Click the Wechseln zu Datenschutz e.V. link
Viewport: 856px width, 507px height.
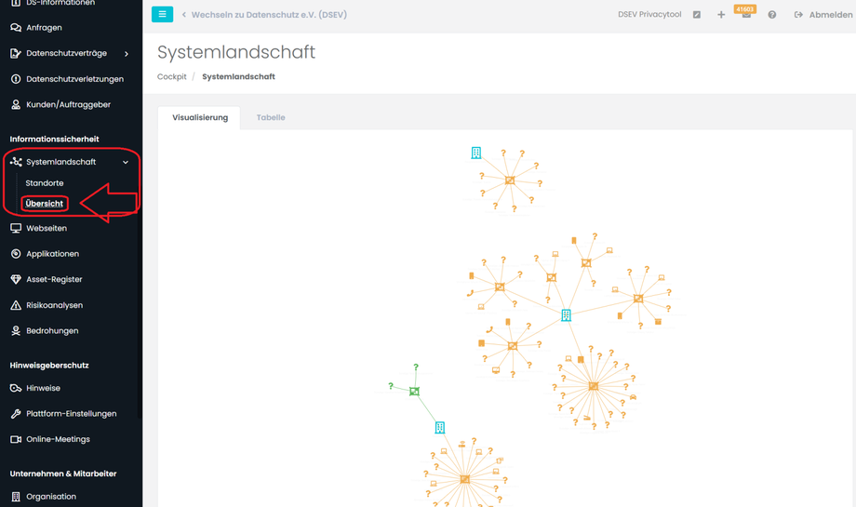(x=269, y=15)
